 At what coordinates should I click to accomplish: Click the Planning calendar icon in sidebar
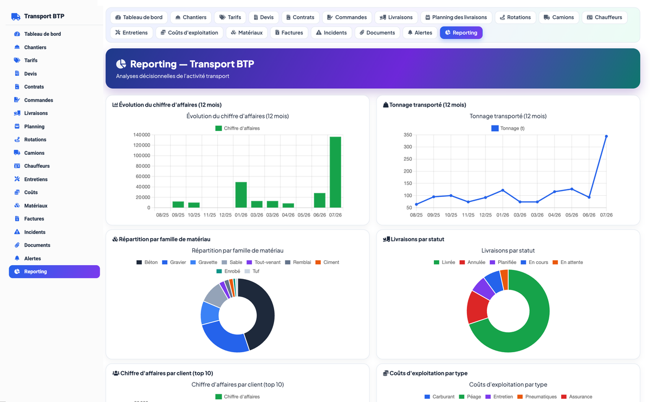17,127
